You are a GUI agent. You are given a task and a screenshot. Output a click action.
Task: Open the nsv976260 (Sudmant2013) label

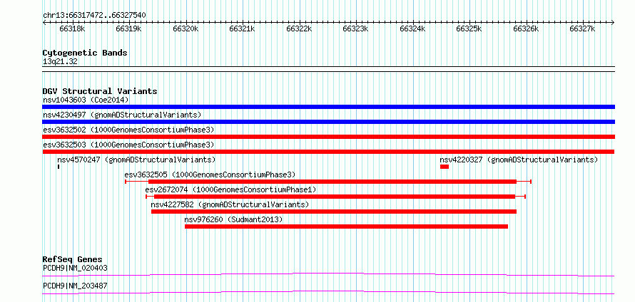click(x=234, y=219)
